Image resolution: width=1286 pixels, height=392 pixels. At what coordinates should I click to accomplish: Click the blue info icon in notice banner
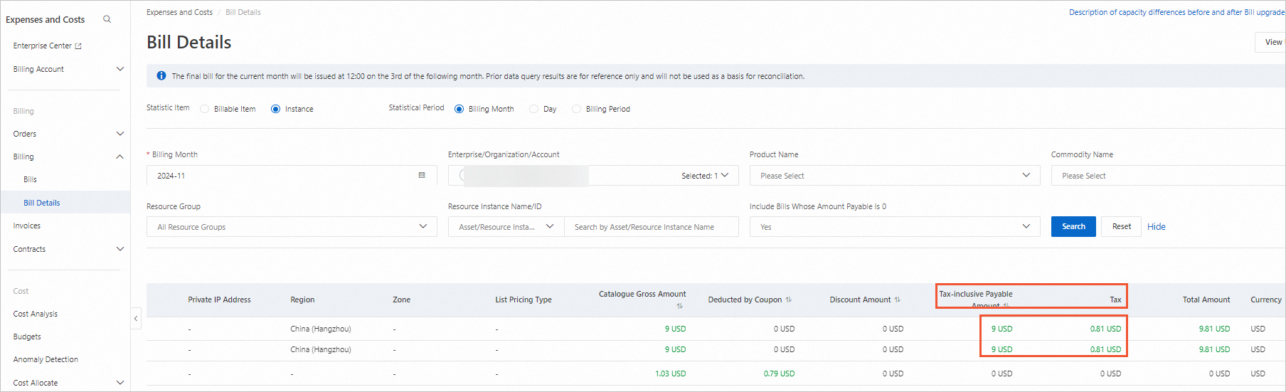coord(161,76)
